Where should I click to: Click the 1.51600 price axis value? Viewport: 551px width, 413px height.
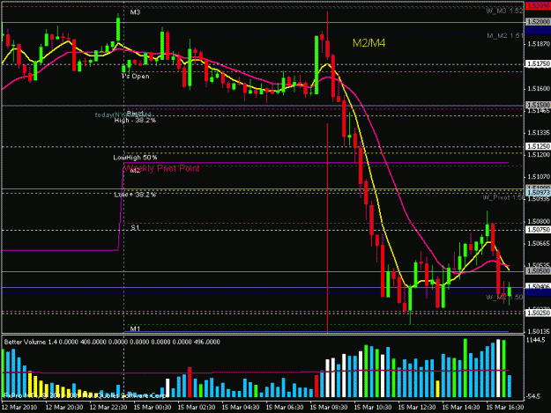tap(538, 89)
